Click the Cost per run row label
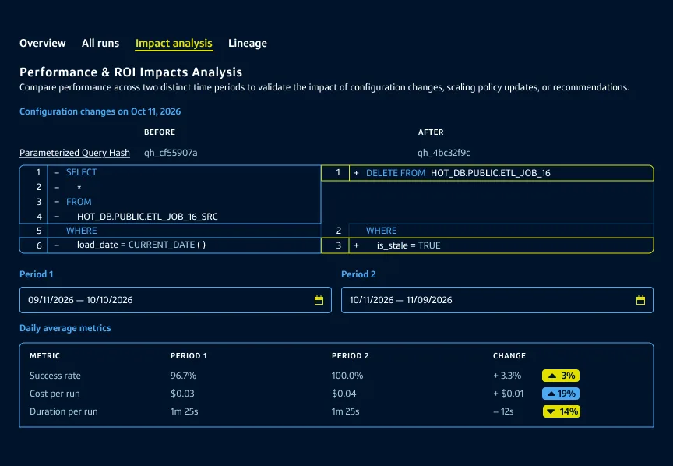Image resolution: width=673 pixels, height=466 pixels. pos(55,394)
